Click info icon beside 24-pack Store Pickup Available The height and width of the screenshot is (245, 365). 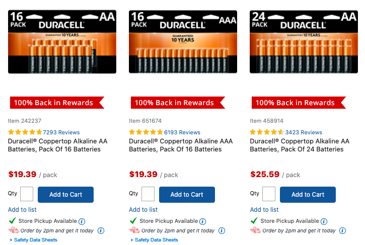pyautogui.click(x=324, y=221)
